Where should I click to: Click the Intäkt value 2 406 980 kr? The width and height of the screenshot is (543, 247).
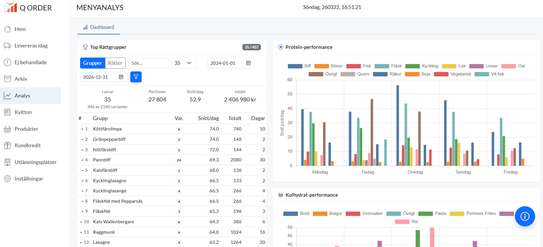point(240,100)
